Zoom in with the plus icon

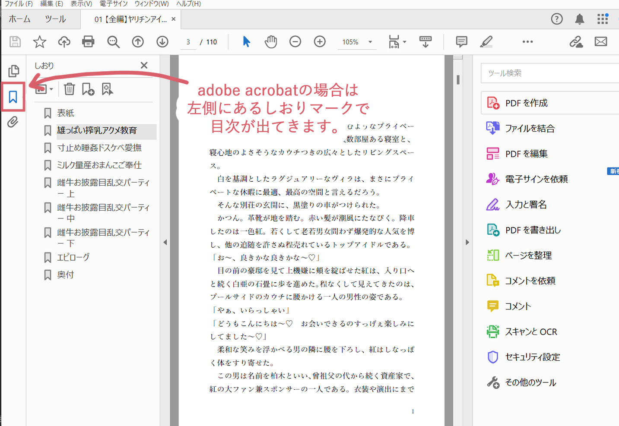pos(320,42)
